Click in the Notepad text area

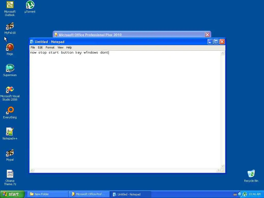click(x=125, y=109)
